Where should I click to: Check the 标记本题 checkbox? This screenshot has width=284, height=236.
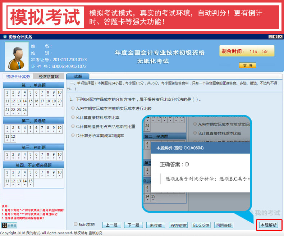coord(76,224)
